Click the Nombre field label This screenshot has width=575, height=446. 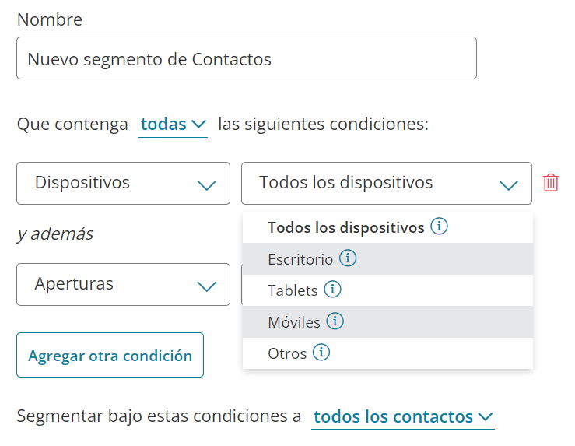(x=50, y=19)
